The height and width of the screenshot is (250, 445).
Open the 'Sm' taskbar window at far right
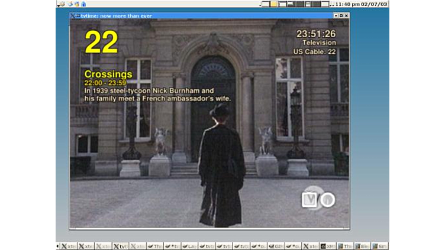[380, 246]
